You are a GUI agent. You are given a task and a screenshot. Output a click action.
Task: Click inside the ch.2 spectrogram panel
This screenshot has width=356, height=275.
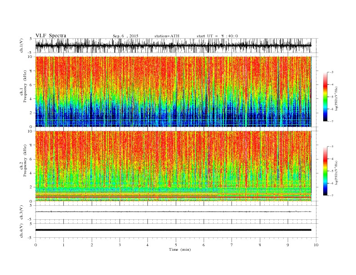[173, 166]
